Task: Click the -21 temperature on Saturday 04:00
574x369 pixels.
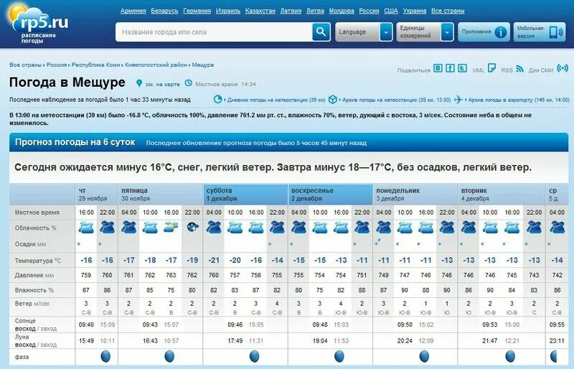Action: (x=214, y=260)
